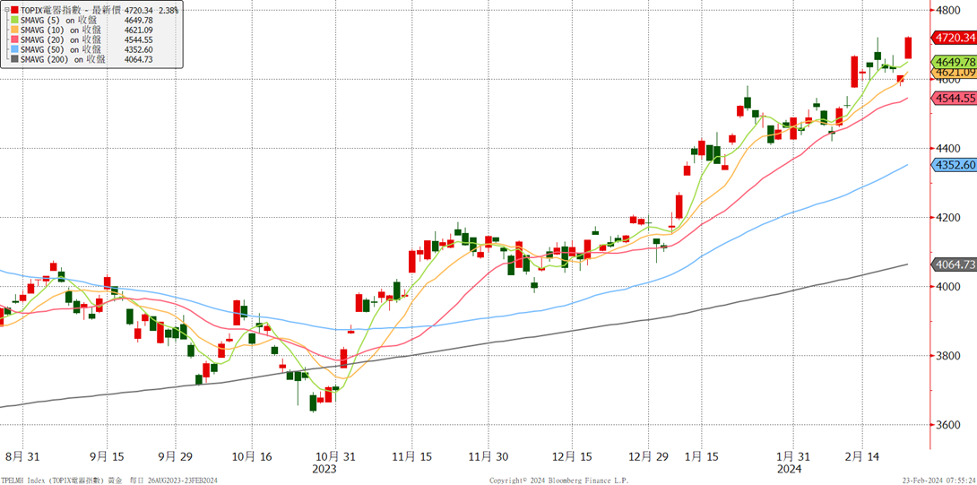Select the SMAVG (50) on 收盤 legend label

(60, 49)
